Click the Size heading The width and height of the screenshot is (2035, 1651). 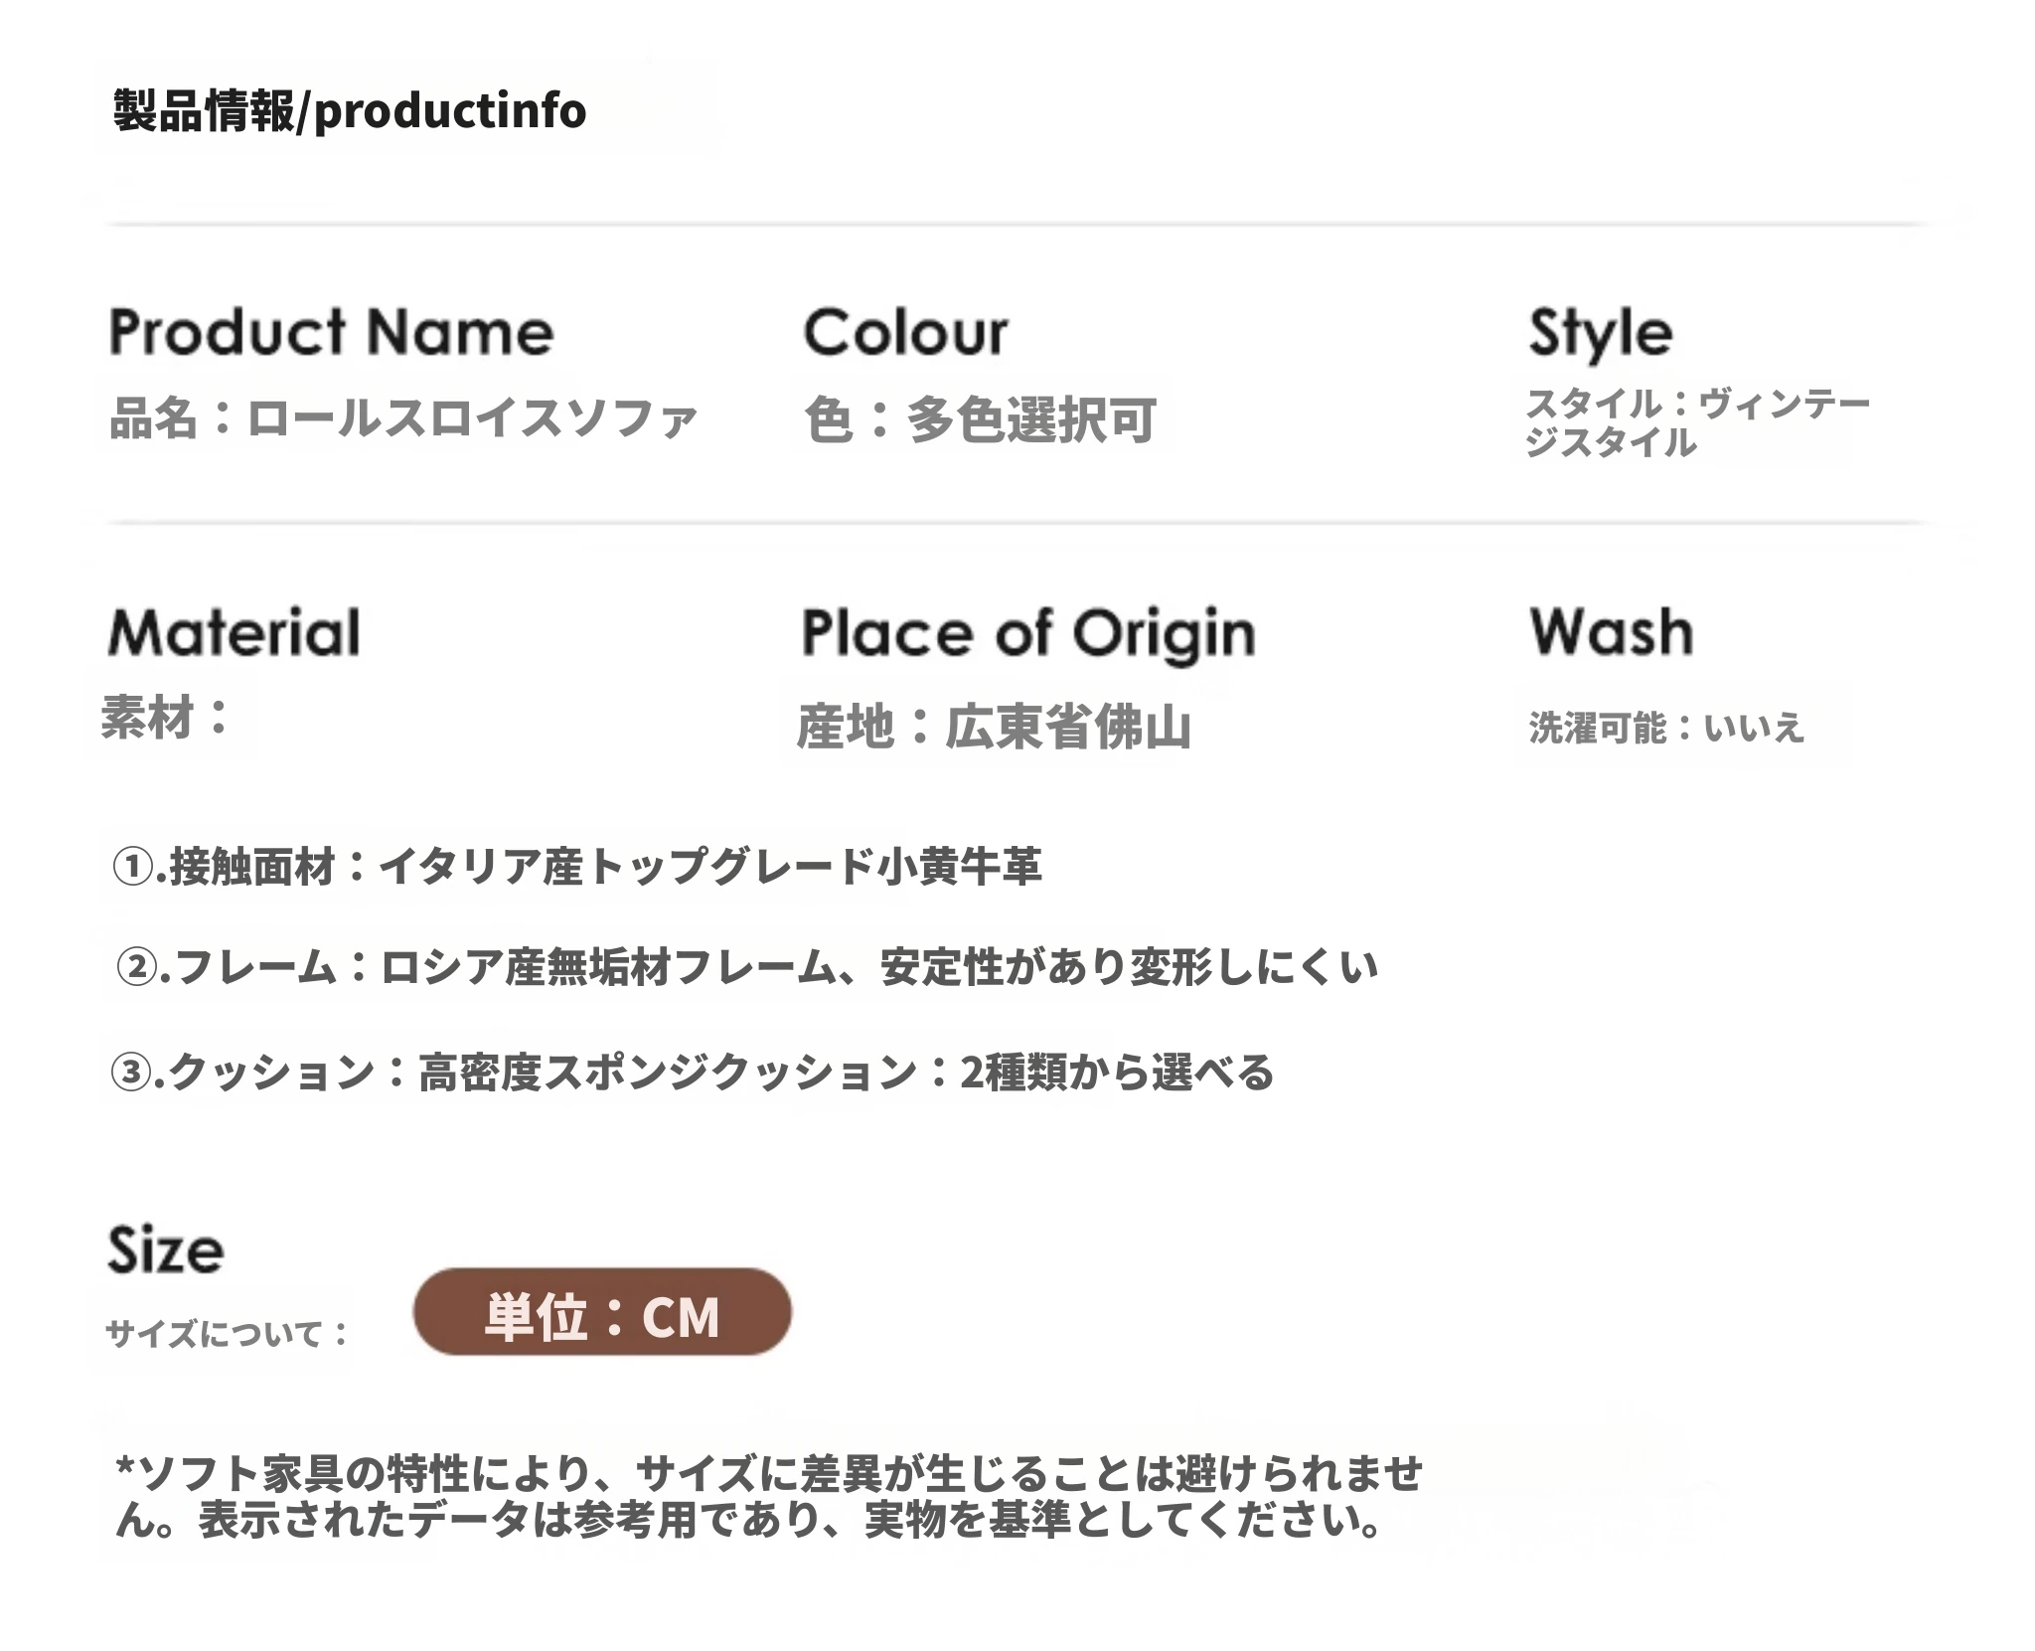pyautogui.click(x=166, y=1250)
